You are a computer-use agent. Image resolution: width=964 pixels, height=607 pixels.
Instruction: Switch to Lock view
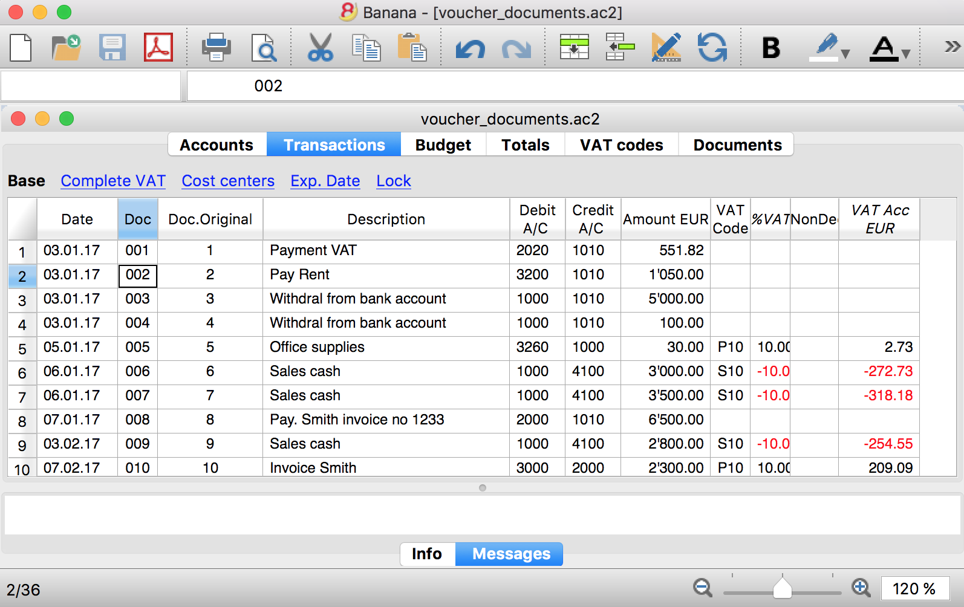tap(394, 181)
